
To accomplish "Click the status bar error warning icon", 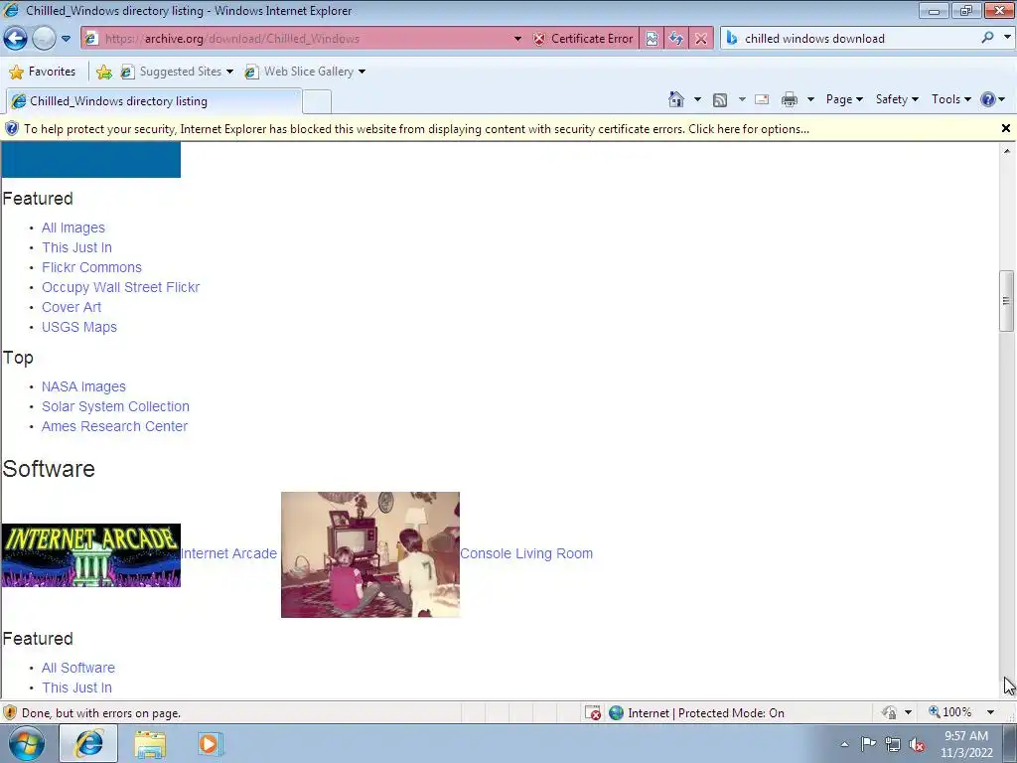I will [x=10, y=713].
